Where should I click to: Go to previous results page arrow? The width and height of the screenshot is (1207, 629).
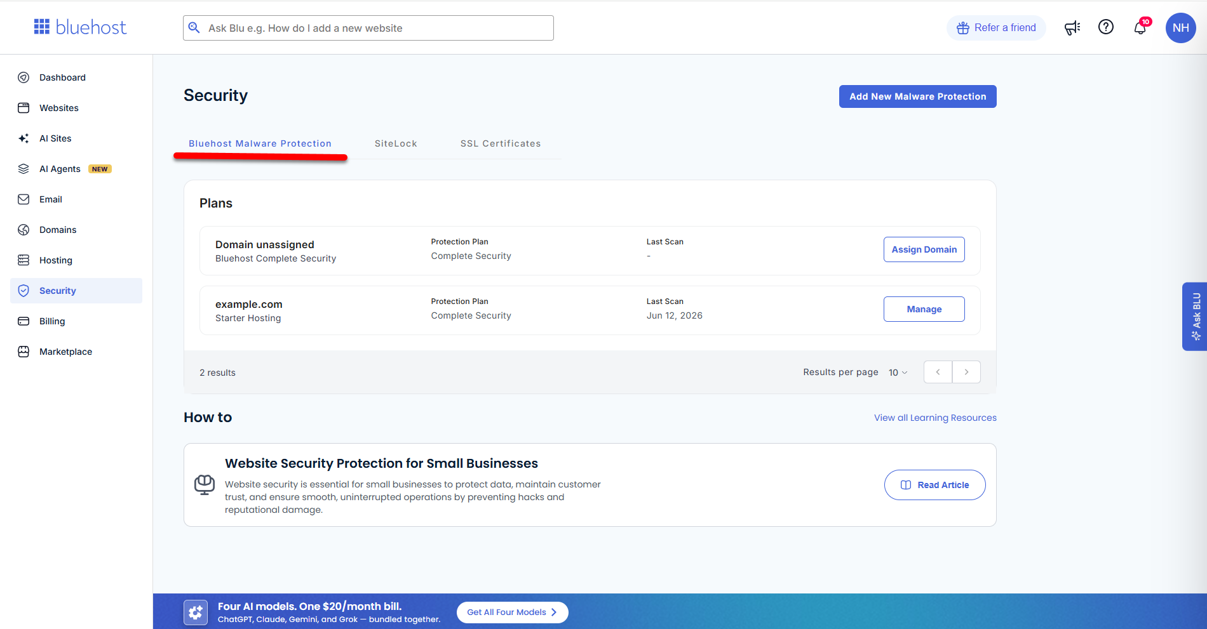pyautogui.click(x=938, y=372)
